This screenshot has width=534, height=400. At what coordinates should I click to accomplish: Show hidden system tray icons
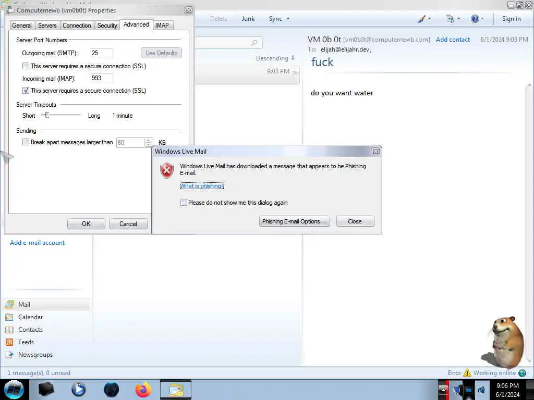point(443,390)
